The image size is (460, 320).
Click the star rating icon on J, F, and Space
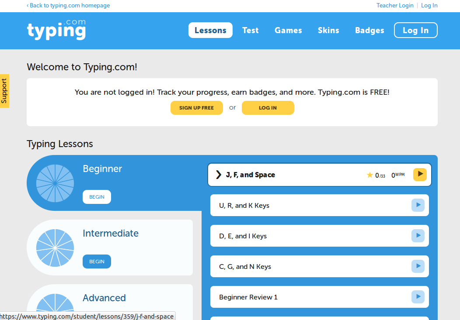(369, 175)
